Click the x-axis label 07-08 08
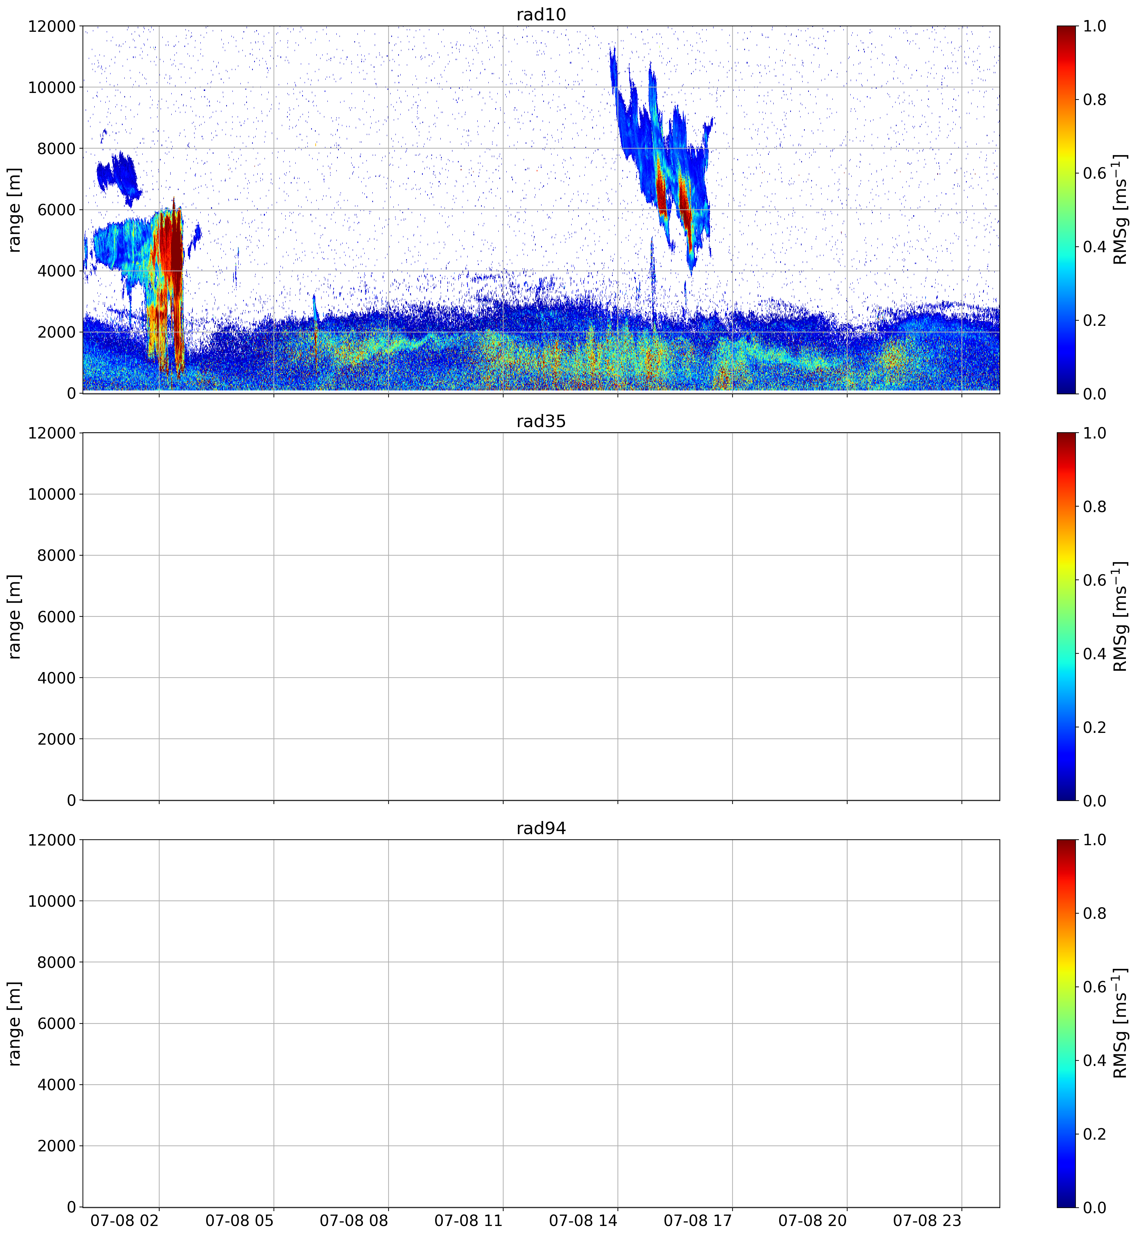Screen dimensions: 1138x1236 click(x=354, y=1220)
